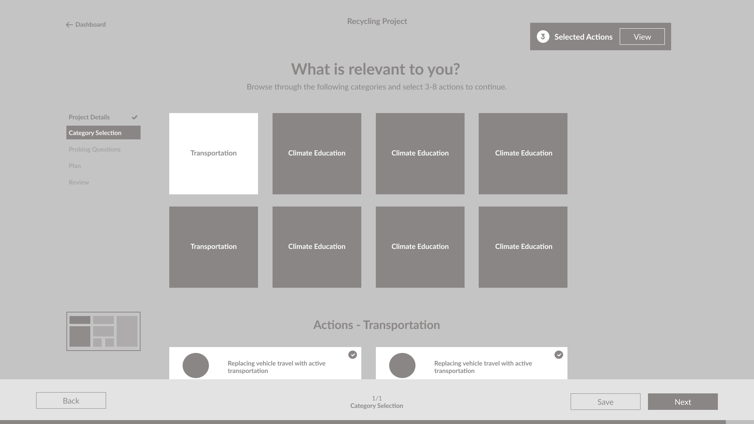Uncheck the second Replacing vehicle travel action
Viewport: 754px width, 424px height.
tap(559, 355)
